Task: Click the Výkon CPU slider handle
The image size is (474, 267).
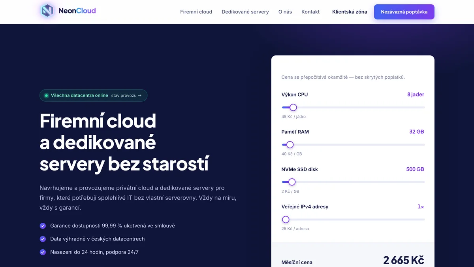Action: tap(293, 107)
